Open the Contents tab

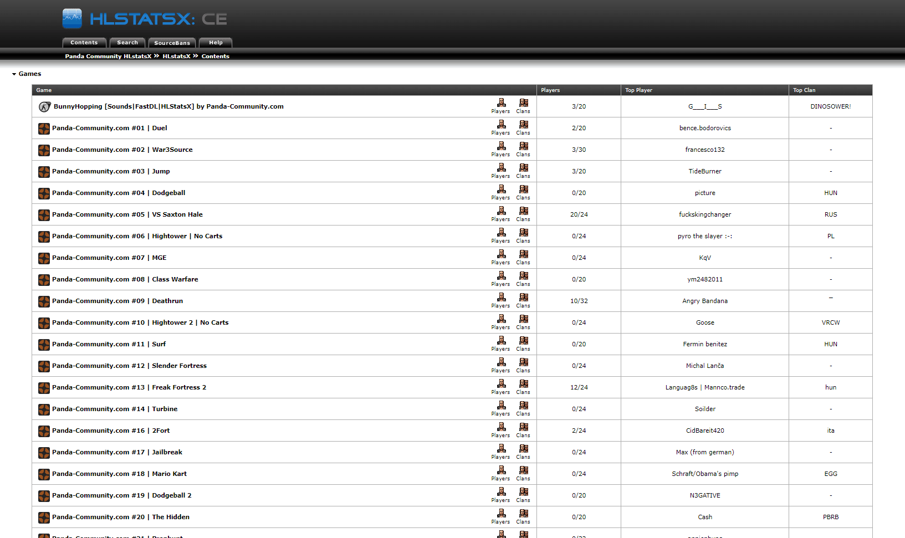84,43
